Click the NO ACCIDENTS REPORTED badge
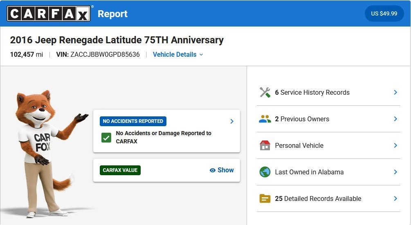This screenshot has height=225, width=411. click(133, 121)
